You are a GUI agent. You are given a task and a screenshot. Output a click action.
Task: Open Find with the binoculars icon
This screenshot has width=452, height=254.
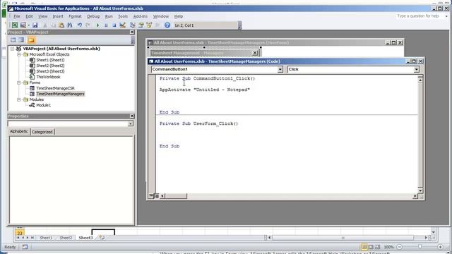click(70, 25)
